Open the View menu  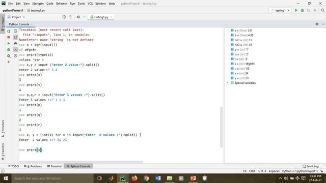pos(26,4)
